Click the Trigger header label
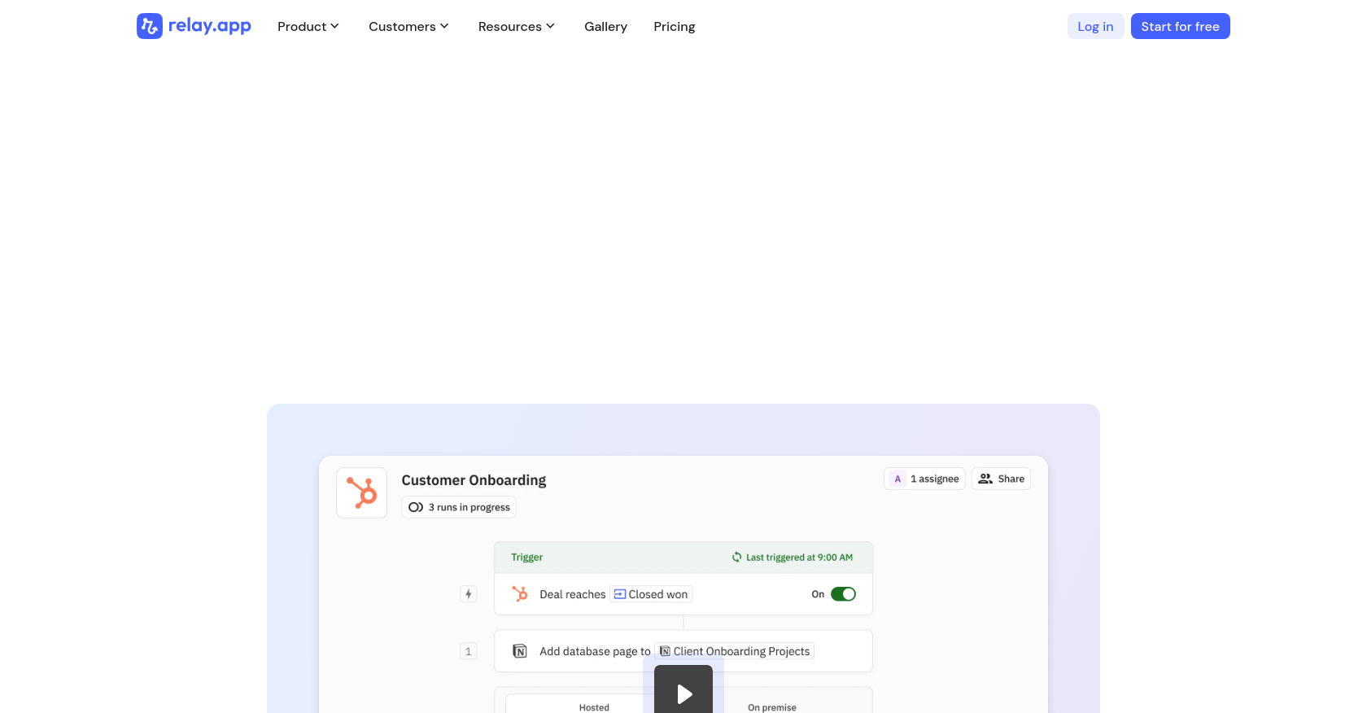 [x=526, y=558]
